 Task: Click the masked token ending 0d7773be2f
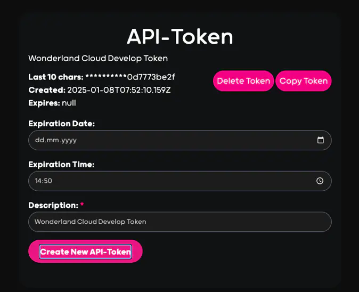[130, 77]
